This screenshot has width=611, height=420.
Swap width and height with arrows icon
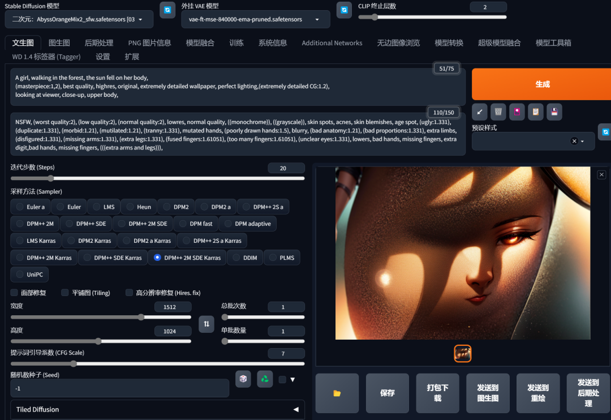click(x=206, y=323)
